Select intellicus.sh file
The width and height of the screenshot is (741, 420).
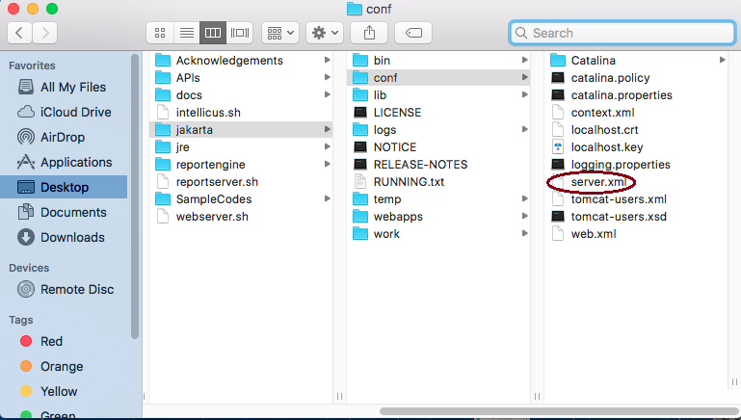(x=241, y=113)
